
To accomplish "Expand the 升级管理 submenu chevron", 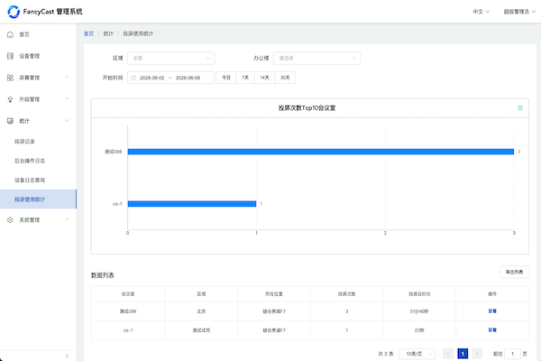I will [x=67, y=98].
